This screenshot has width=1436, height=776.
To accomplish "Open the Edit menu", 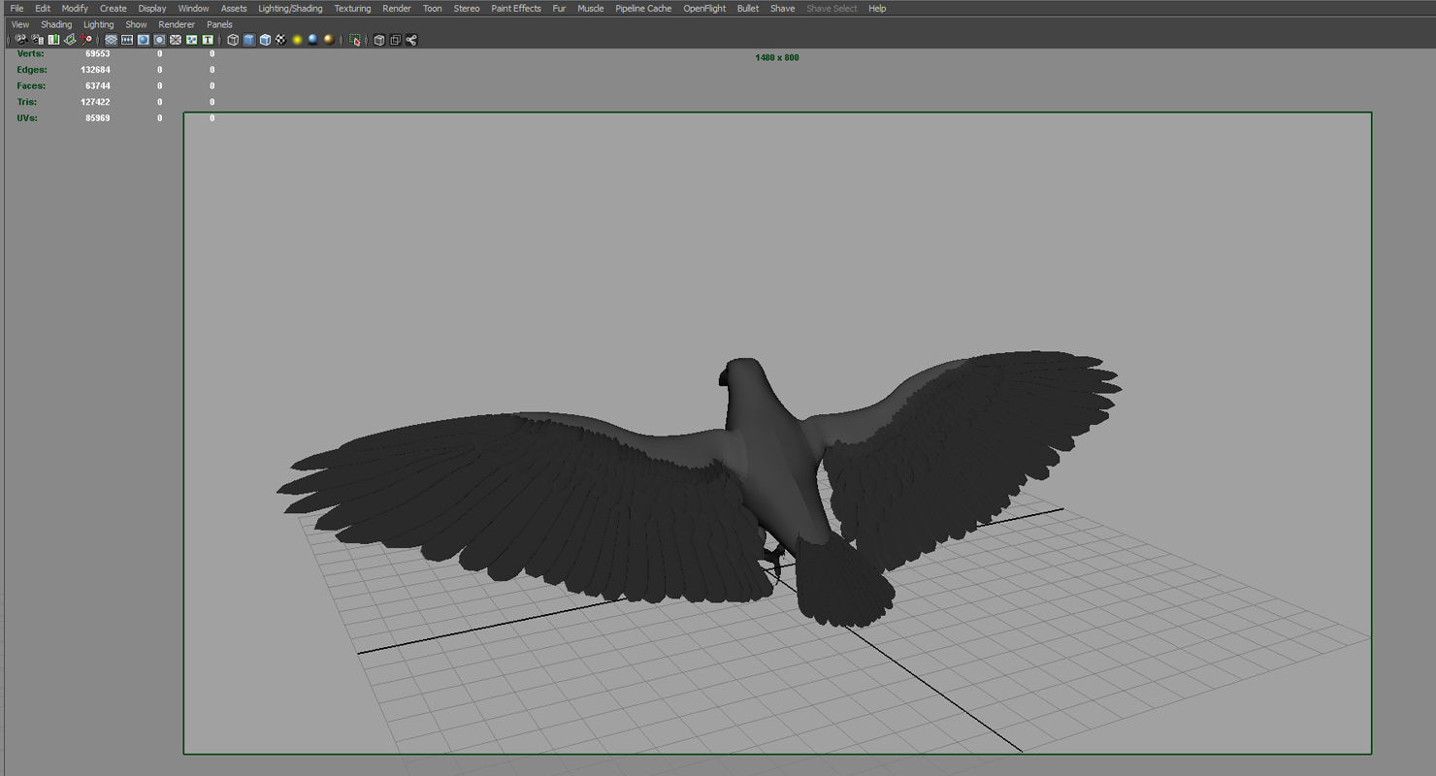I will pyautogui.click(x=43, y=8).
